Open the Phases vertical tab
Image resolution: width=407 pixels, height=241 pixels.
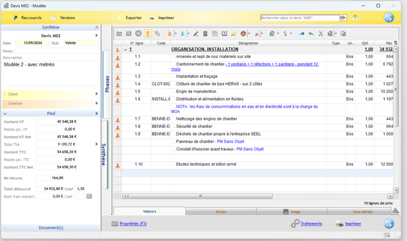[107, 84]
